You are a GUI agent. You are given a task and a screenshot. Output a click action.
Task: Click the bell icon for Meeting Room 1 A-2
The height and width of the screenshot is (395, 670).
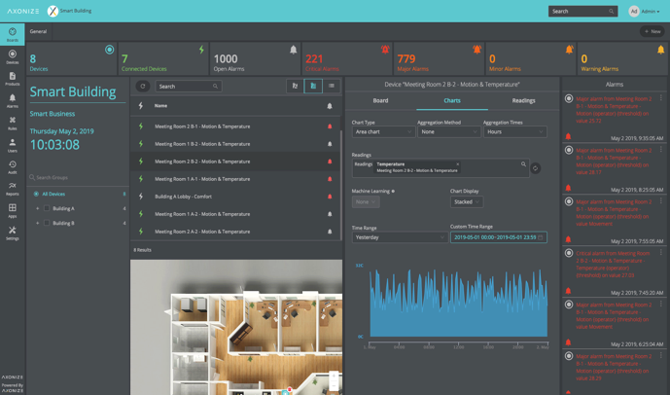click(330, 214)
